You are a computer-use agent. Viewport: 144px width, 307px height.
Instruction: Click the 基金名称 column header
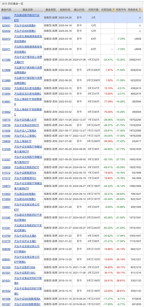coord(28,10)
